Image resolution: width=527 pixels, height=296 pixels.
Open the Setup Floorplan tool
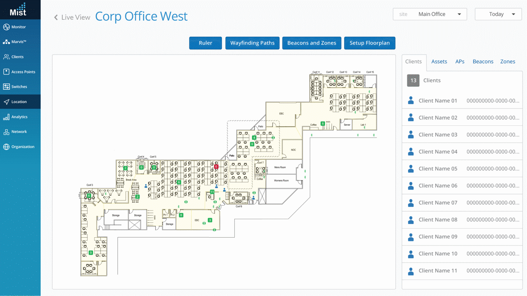(369, 43)
